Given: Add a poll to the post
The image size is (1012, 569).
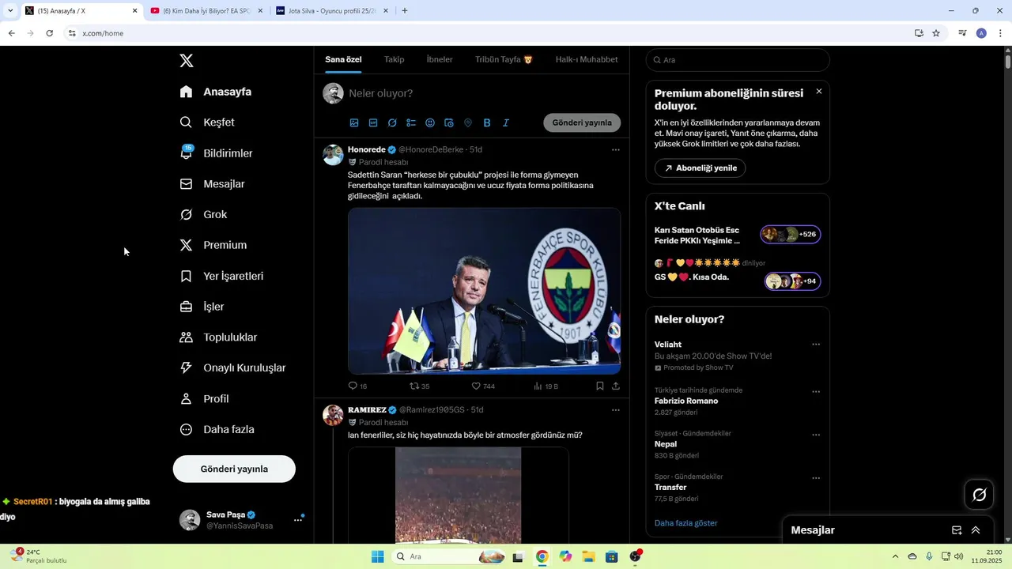Looking at the screenshot, I should click(411, 123).
